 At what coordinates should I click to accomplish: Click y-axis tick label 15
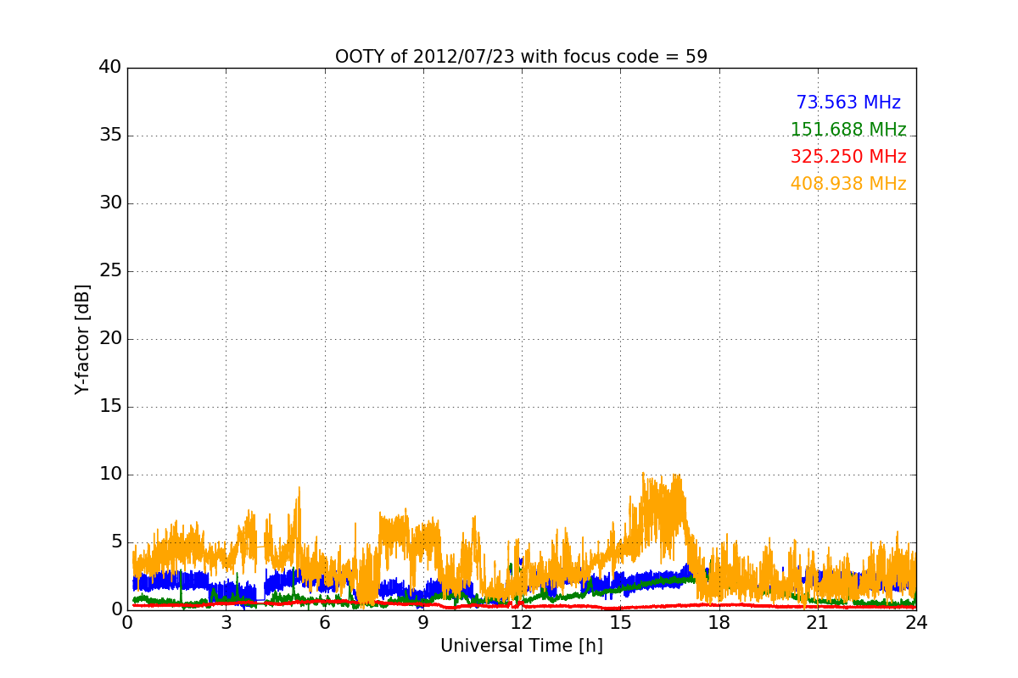[x=110, y=407]
